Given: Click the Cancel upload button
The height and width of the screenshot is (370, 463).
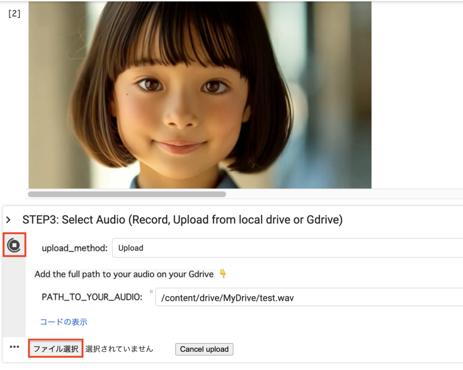Looking at the screenshot, I should pyautogui.click(x=204, y=349).
